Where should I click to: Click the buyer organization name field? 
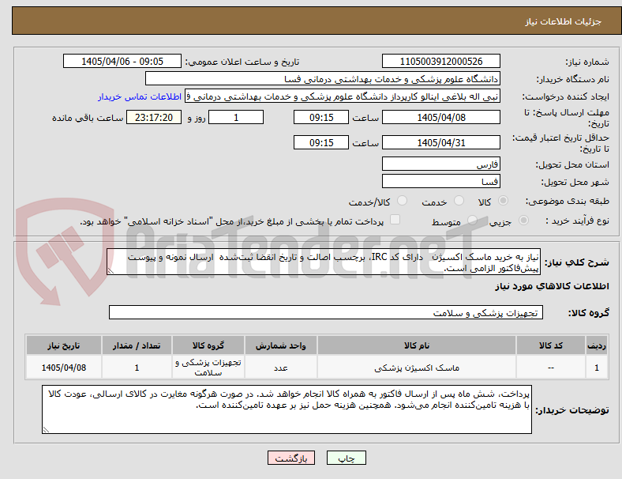[x=323, y=78]
